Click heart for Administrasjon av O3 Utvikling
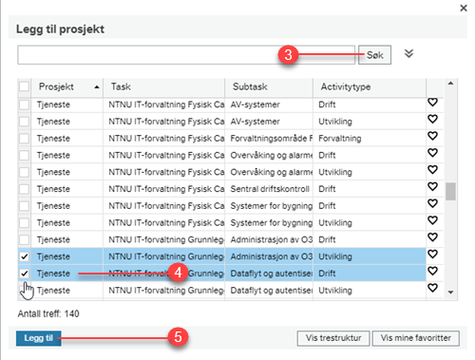475x360 pixels. click(x=432, y=255)
